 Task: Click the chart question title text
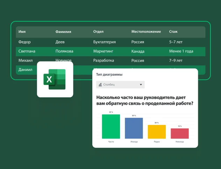click(145, 101)
